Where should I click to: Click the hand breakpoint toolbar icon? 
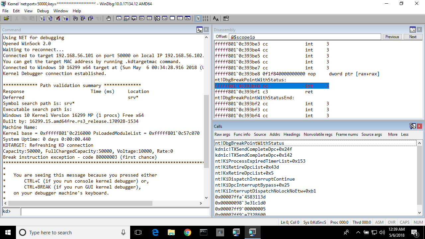coord(108,18)
